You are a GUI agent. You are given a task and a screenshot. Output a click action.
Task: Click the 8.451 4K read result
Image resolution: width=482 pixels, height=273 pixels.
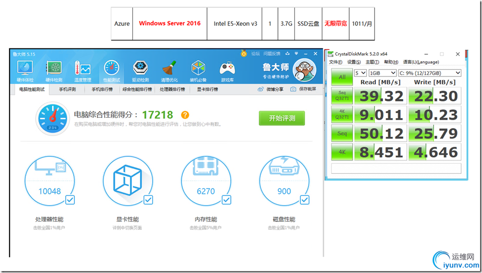click(380, 152)
